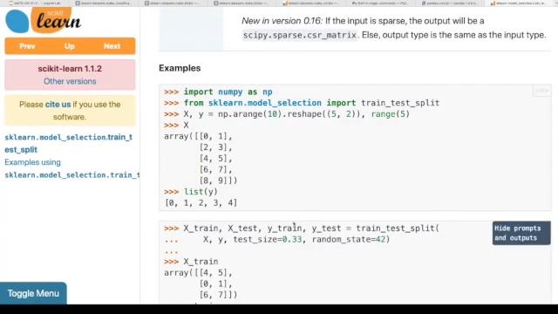The image size is (558, 314).
Task: Go to the Next page
Action: click(x=112, y=46)
